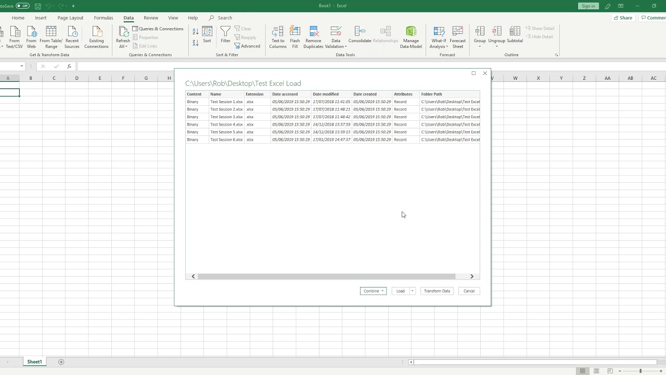
Task: Click the Load button
Action: 401,291
